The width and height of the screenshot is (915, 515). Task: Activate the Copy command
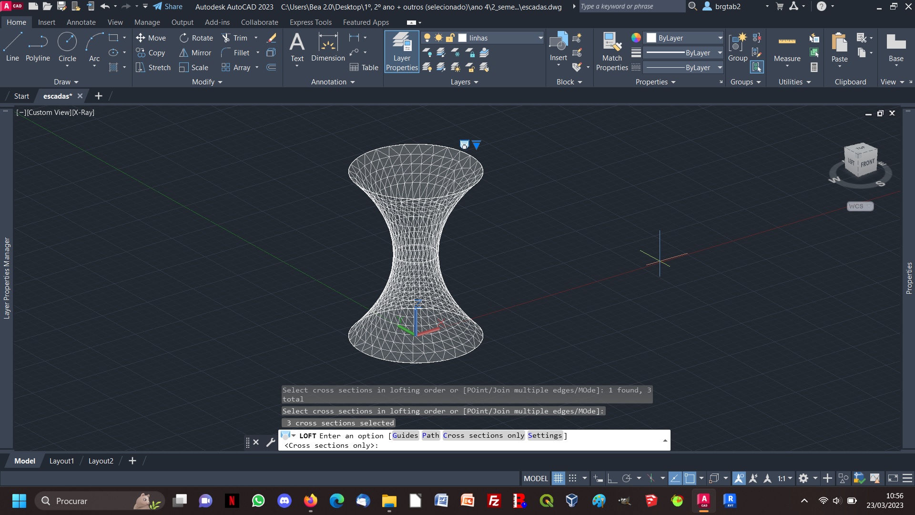pos(151,52)
